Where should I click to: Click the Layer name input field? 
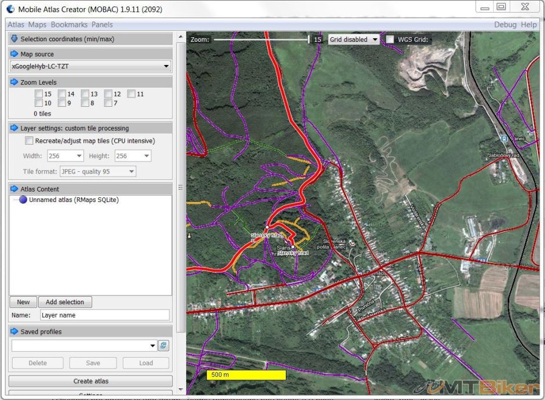[x=104, y=315]
